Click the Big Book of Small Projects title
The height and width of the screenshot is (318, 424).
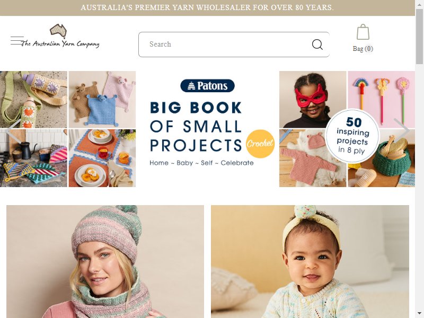click(x=196, y=127)
